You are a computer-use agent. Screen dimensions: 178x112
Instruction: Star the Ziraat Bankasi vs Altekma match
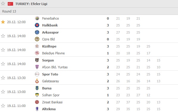point(3,106)
